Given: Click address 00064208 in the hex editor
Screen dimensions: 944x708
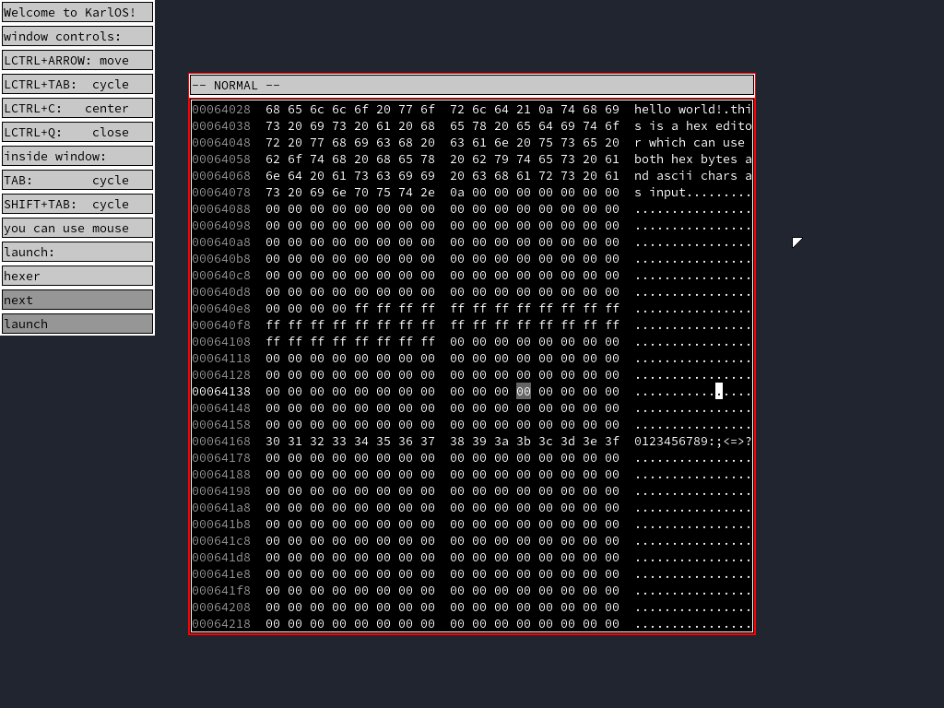Looking at the screenshot, I should tap(221, 608).
